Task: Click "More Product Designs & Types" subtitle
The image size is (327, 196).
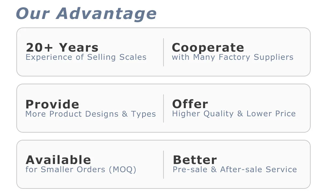Action: (91, 114)
